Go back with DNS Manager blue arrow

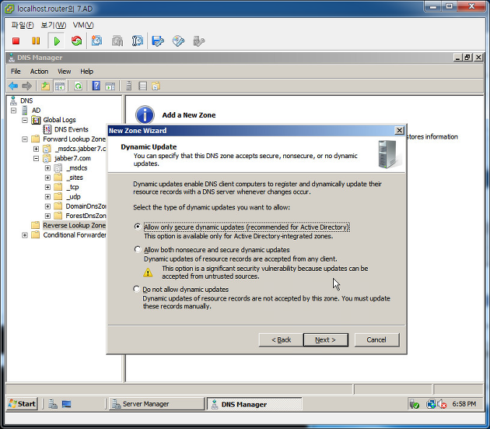point(13,86)
